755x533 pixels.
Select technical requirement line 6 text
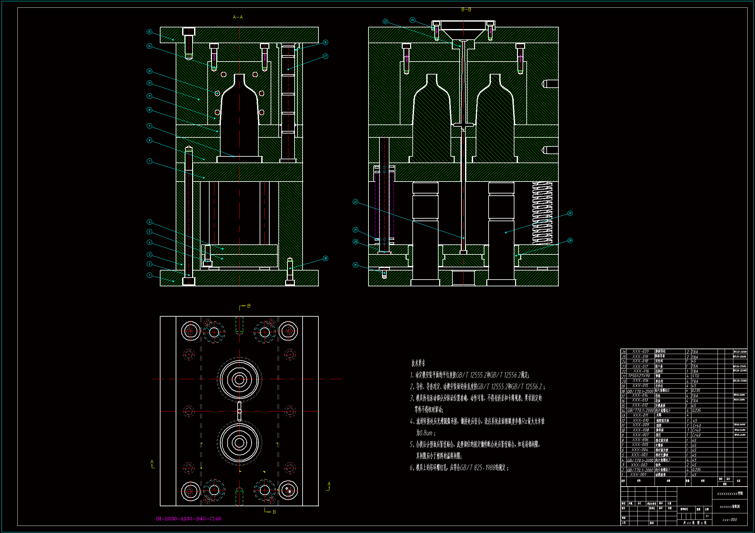459,468
